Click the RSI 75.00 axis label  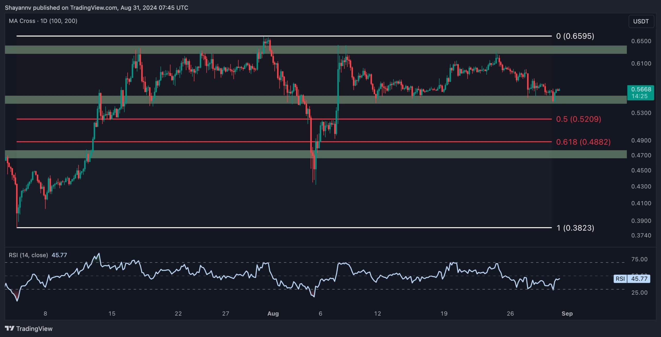tap(639, 259)
